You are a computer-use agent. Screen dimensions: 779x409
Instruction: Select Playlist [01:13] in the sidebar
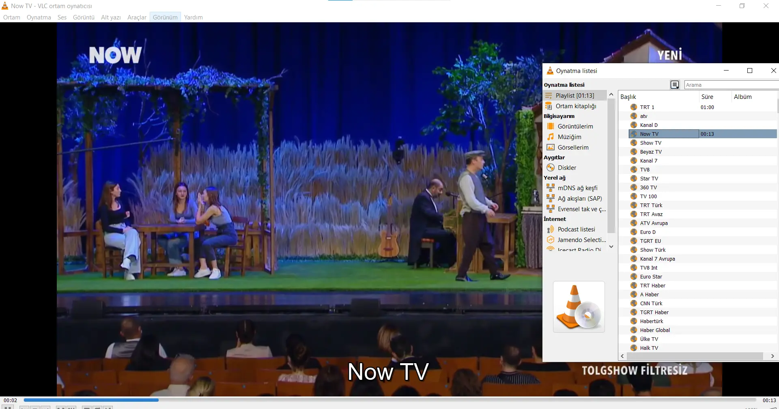coord(575,96)
